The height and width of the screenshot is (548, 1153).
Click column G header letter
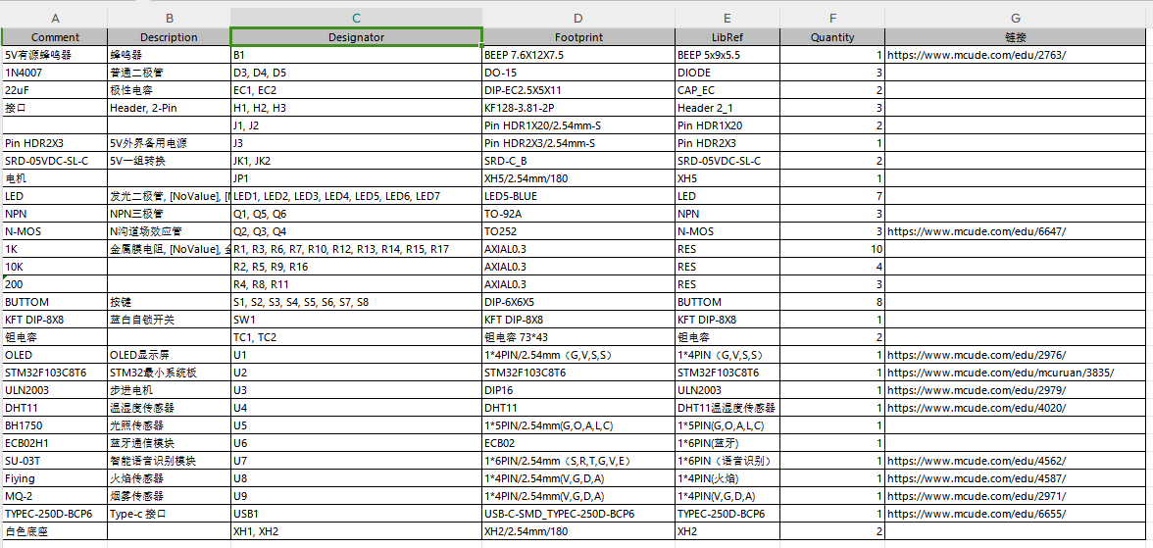tap(1017, 18)
